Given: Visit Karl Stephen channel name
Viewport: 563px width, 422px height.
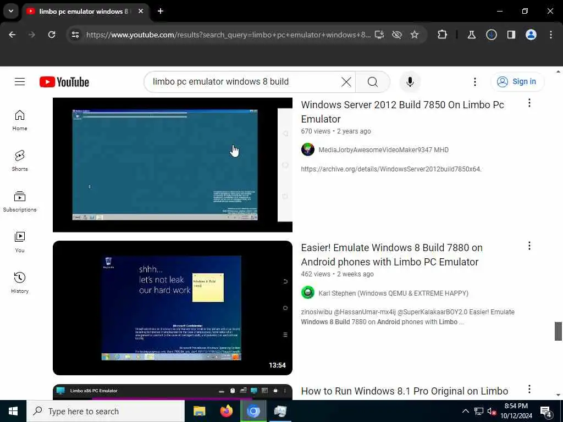Looking at the screenshot, I should coord(393,293).
